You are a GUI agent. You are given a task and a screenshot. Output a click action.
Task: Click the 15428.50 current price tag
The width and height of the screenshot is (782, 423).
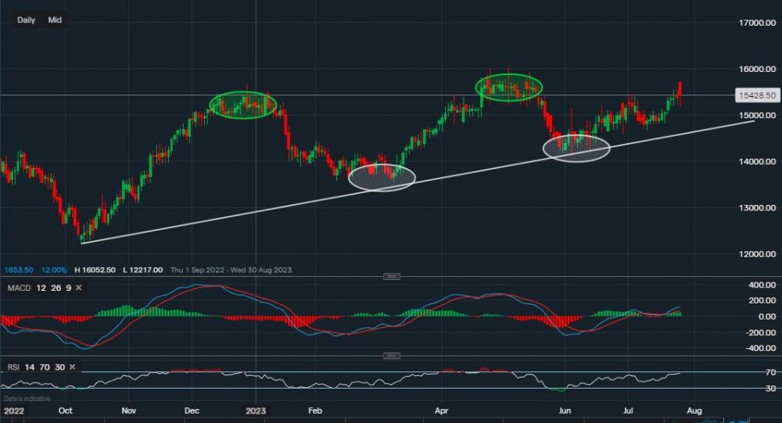pos(755,95)
